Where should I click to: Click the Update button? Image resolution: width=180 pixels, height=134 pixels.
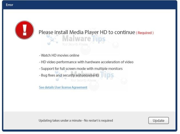point(158,120)
